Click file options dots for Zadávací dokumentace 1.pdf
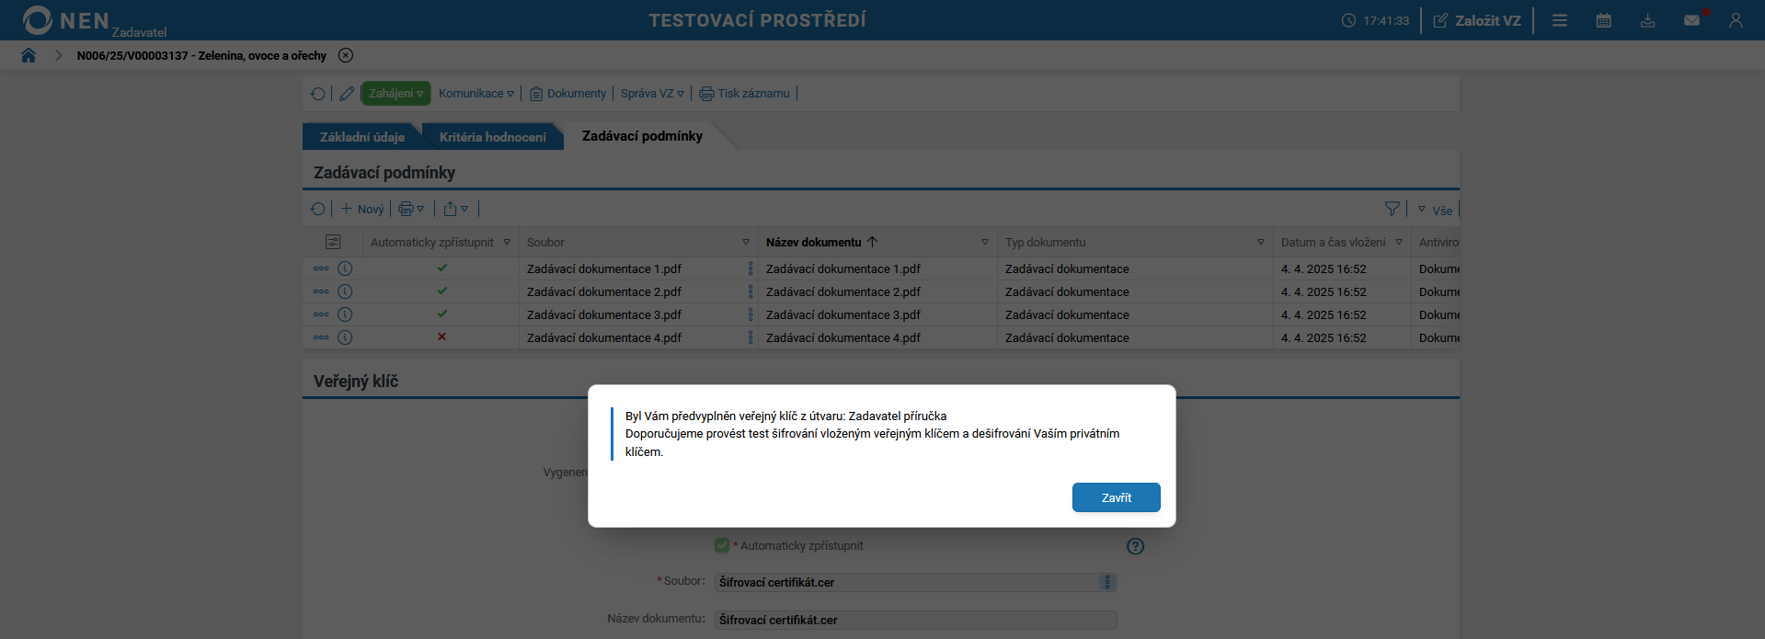Screen dimensions: 1765x639 [751, 268]
